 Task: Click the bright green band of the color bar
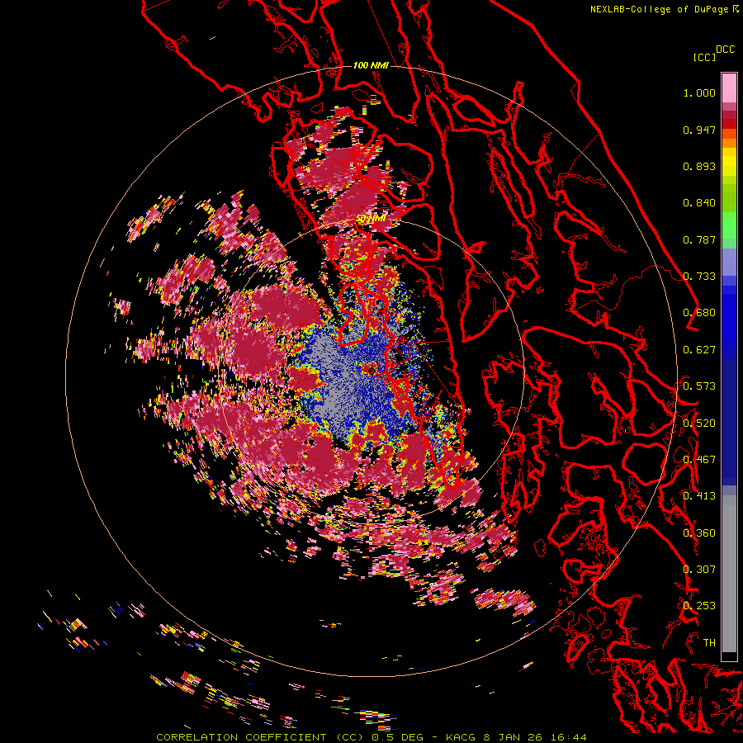(729, 225)
